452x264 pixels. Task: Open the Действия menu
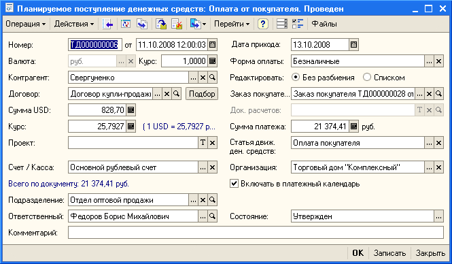tap(74, 24)
